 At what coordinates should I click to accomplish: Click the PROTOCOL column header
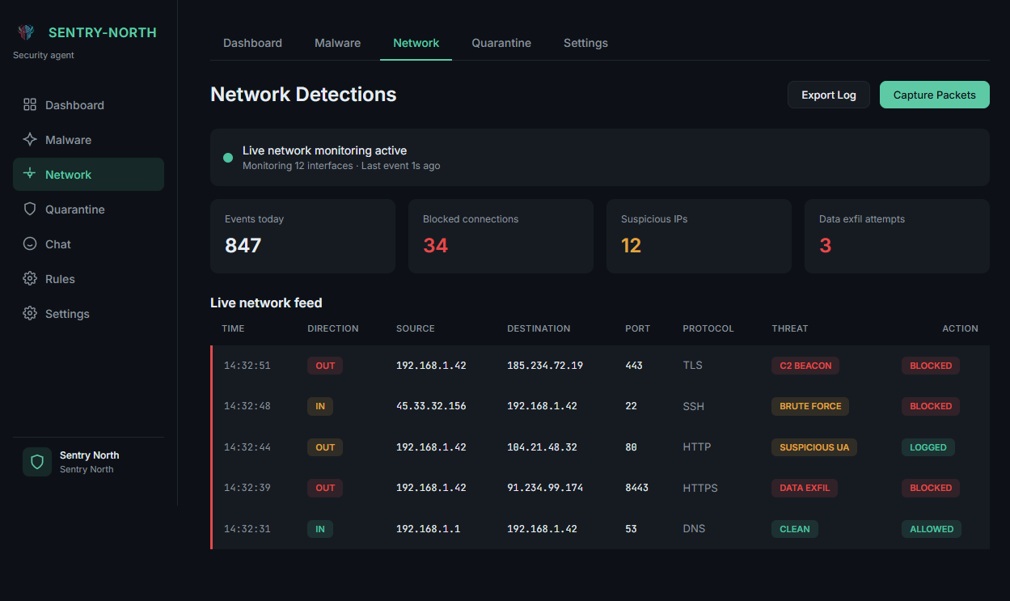[708, 328]
